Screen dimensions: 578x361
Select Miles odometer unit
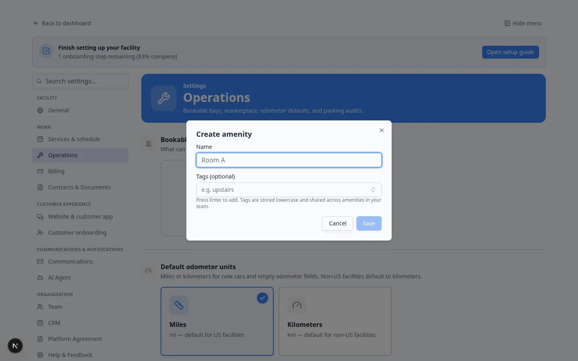[217, 321]
